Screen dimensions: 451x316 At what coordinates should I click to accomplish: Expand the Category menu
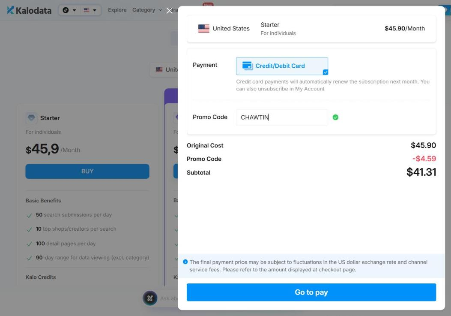[147, 10]
